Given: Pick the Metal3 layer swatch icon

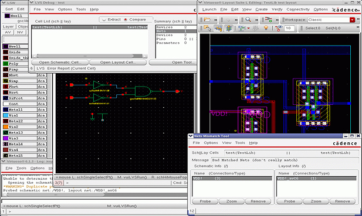Looking at the screenshot, I should click(5, 133).
